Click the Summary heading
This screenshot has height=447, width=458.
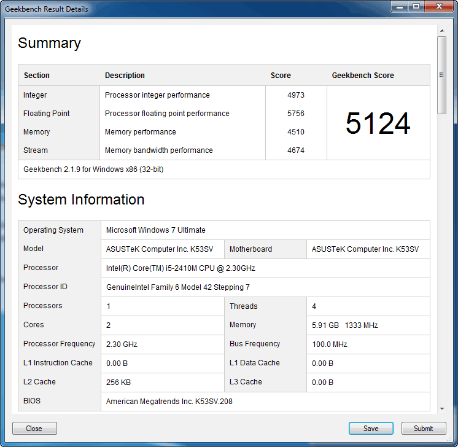(x=49, y=43)
